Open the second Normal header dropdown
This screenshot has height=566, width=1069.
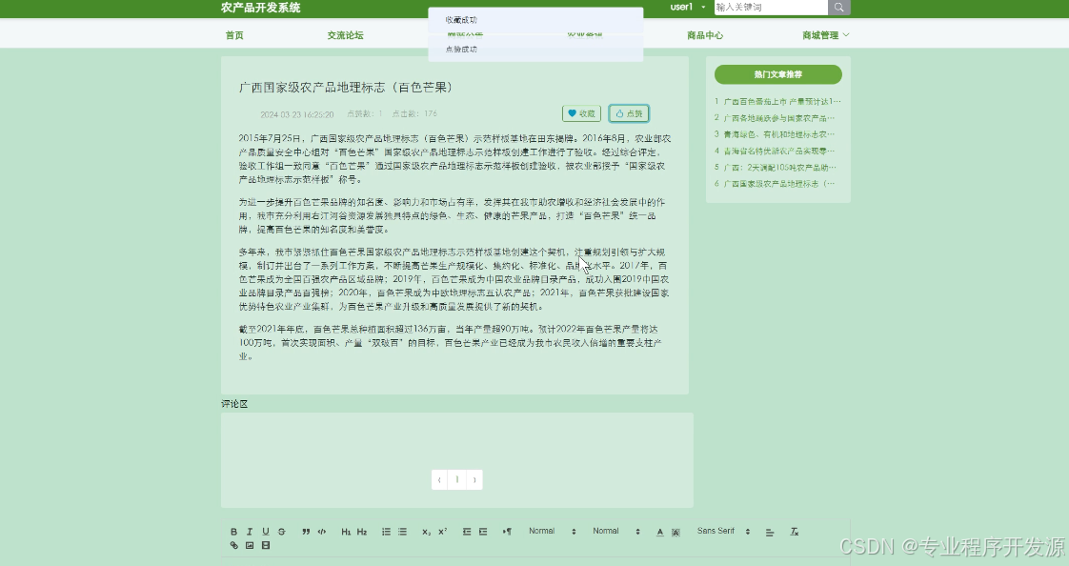coord(616,532)
